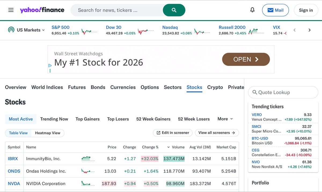The height and width of the screenshot is (192, 322).
Task: Sort table by Symbol column header
Action: [14, 147]
